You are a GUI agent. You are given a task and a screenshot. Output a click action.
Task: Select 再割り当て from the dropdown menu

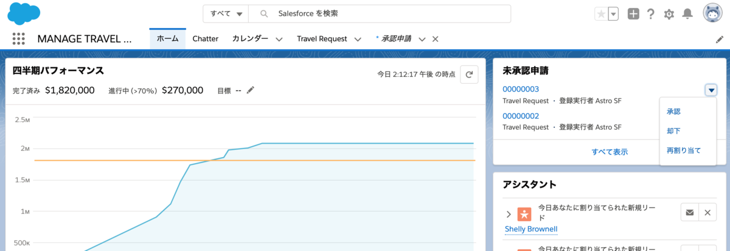(684, 150)
